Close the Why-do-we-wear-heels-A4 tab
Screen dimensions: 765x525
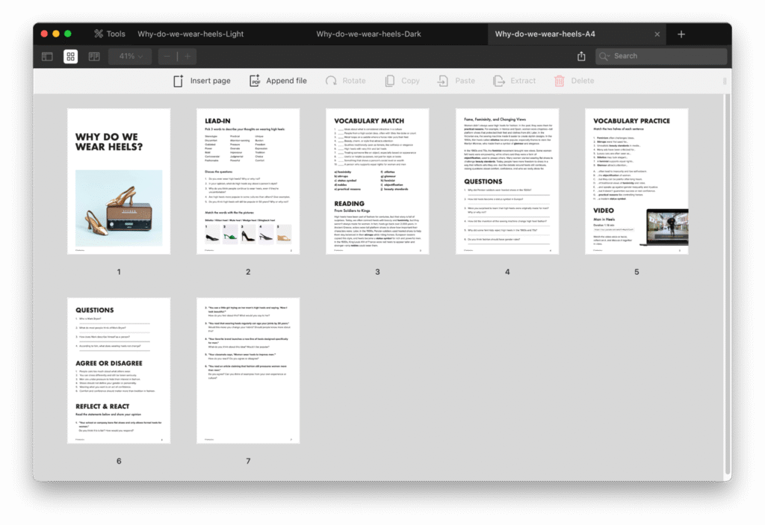coord(657,34)
